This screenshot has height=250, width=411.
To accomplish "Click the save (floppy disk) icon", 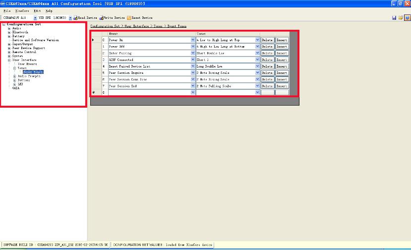I will coord(394,17).
